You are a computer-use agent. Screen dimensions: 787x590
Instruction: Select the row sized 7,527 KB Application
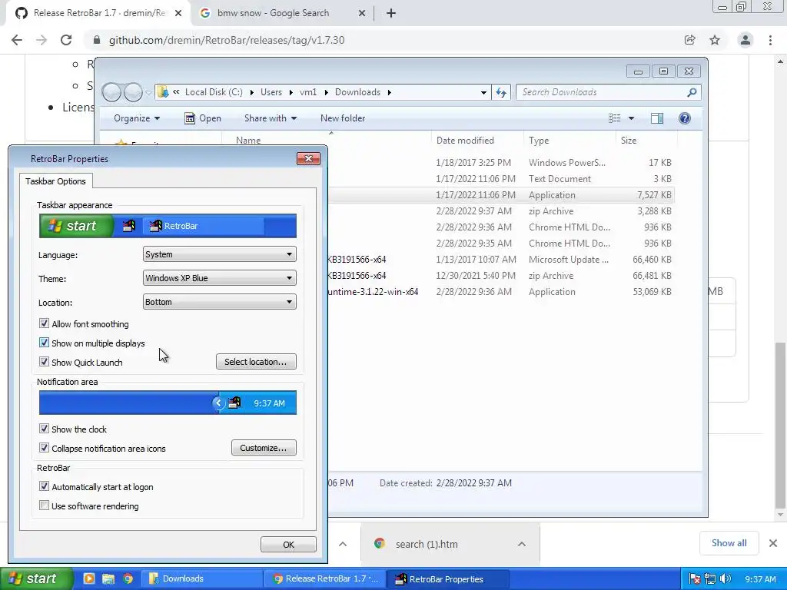pos(500,194)
